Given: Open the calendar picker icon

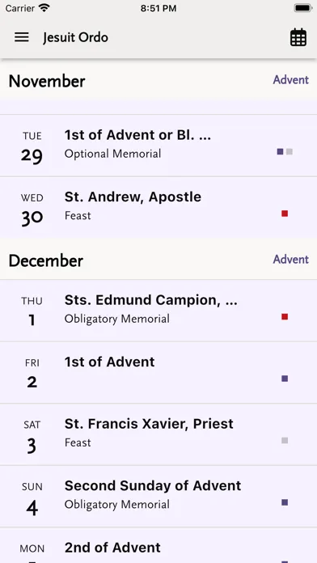Looking at the screenshot, I should pos(298,37).
